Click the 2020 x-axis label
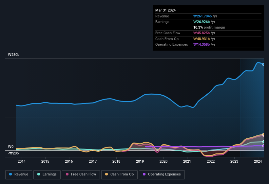269x184 pixels. click(163, 161)
